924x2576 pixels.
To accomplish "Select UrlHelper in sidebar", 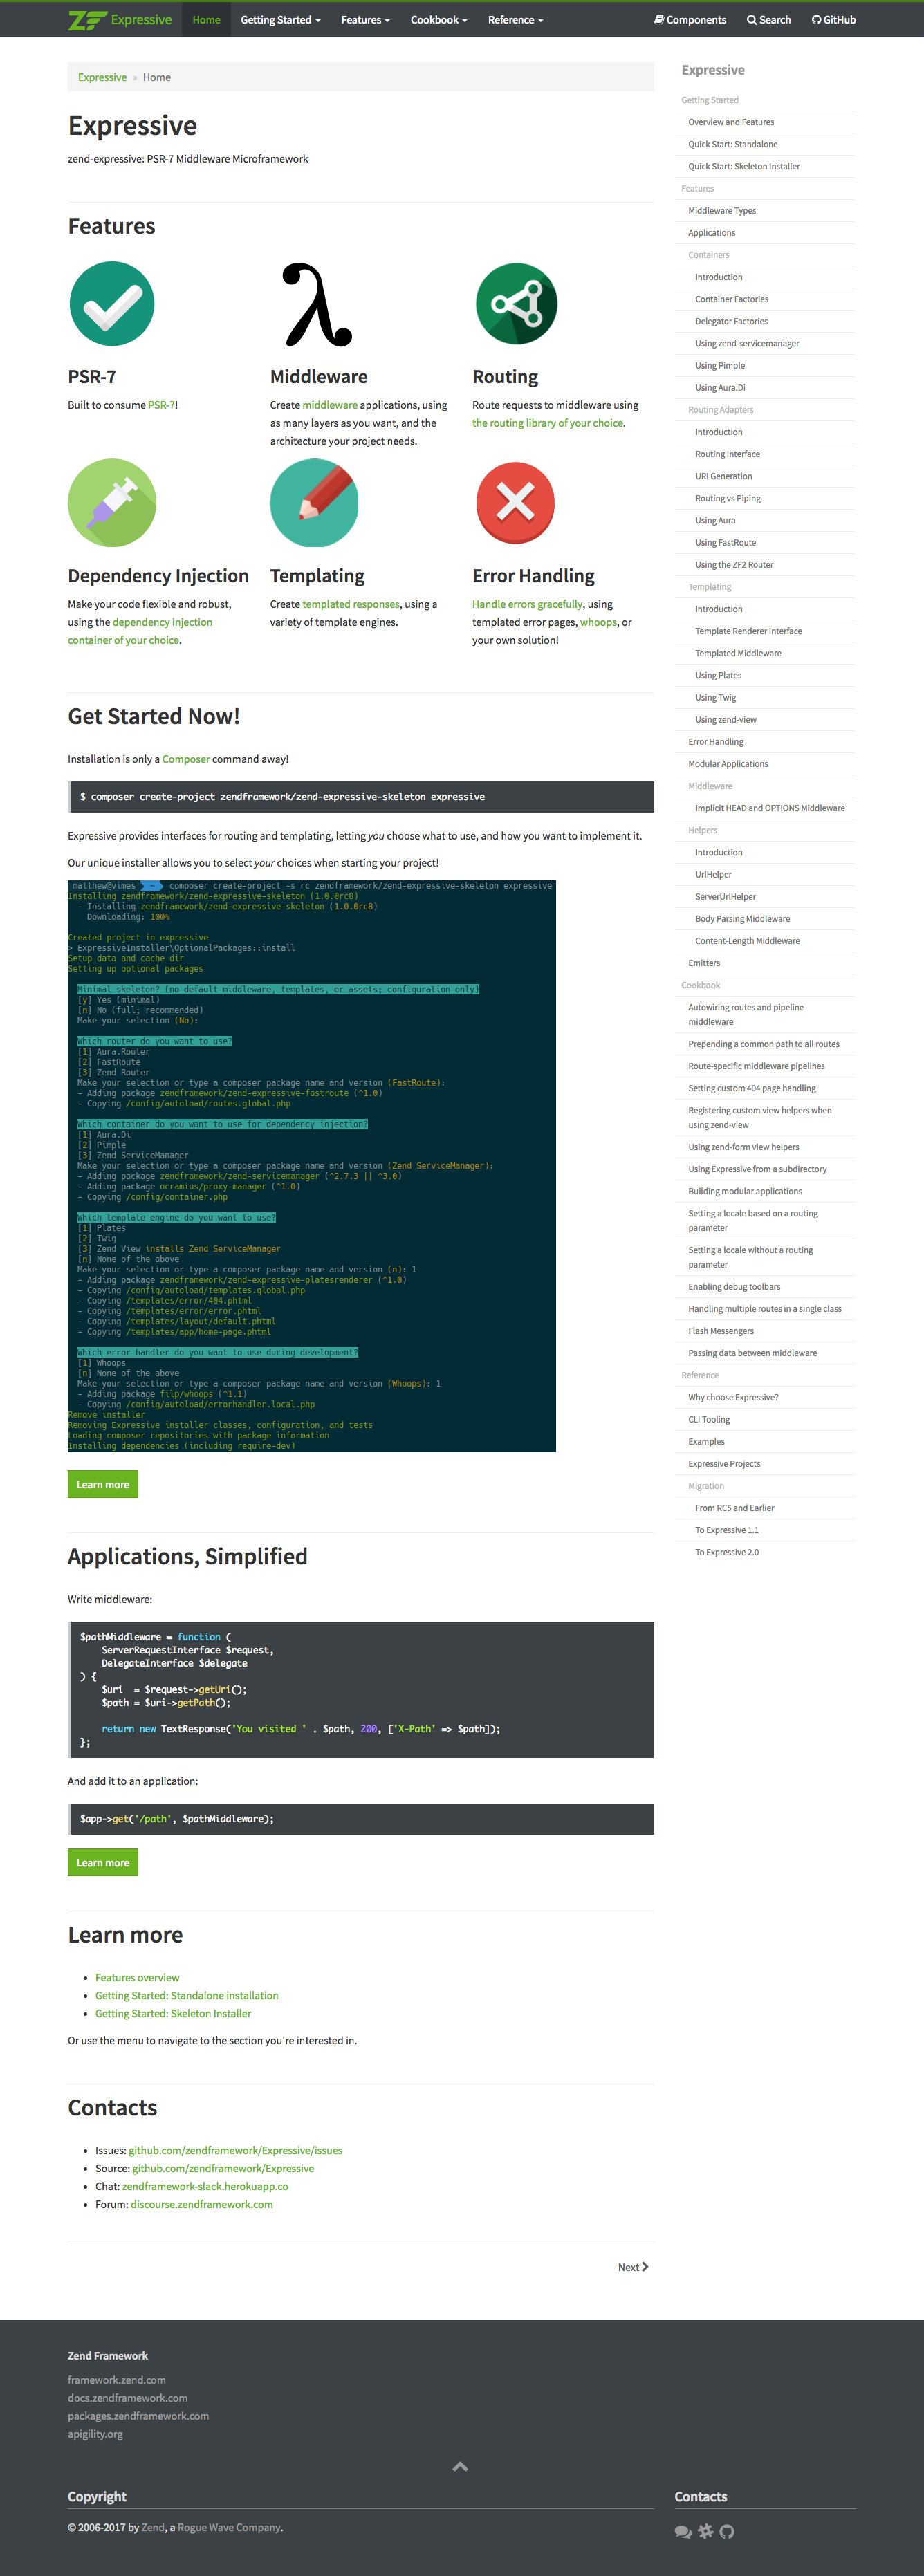I will tap(714, 874).
